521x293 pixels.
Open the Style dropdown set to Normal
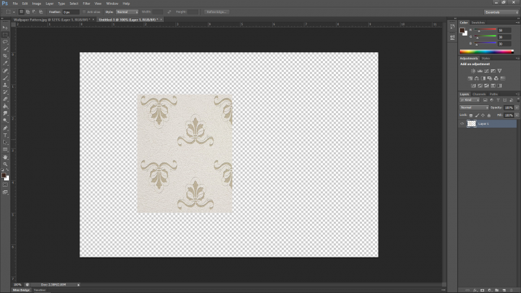click(x=127, y=12)
